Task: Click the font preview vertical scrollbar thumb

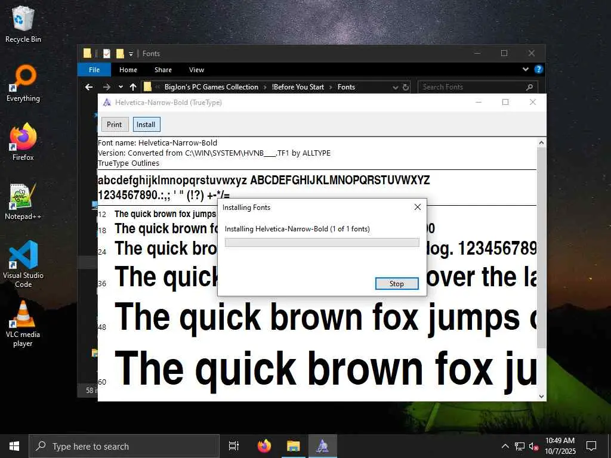Action: point(541,247)
